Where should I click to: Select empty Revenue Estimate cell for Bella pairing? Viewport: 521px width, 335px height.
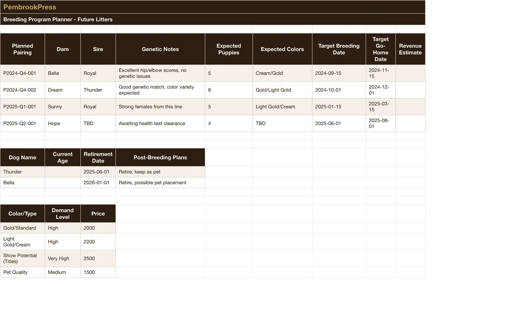pyautogui.click(x=410, y=73)
